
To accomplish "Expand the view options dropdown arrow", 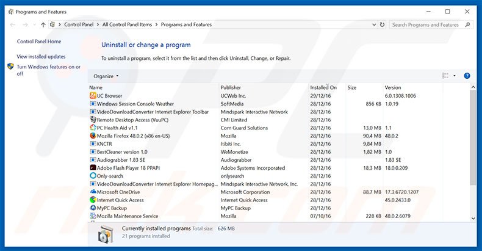I will (455, 76).
